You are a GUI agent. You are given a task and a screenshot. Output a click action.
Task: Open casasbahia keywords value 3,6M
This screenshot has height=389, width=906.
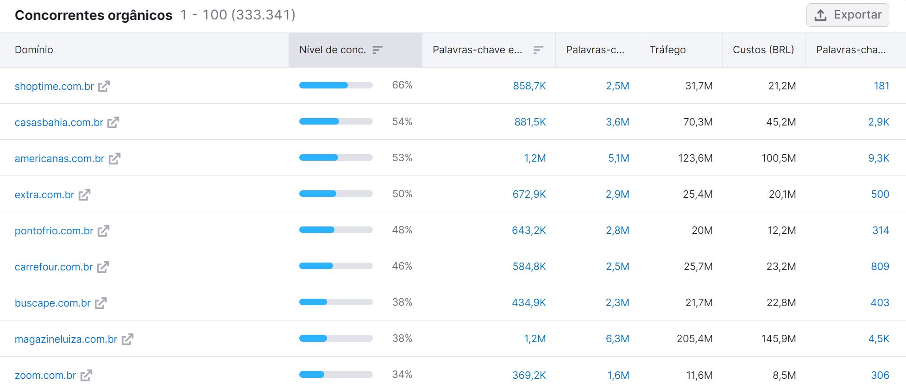[617, 122]
